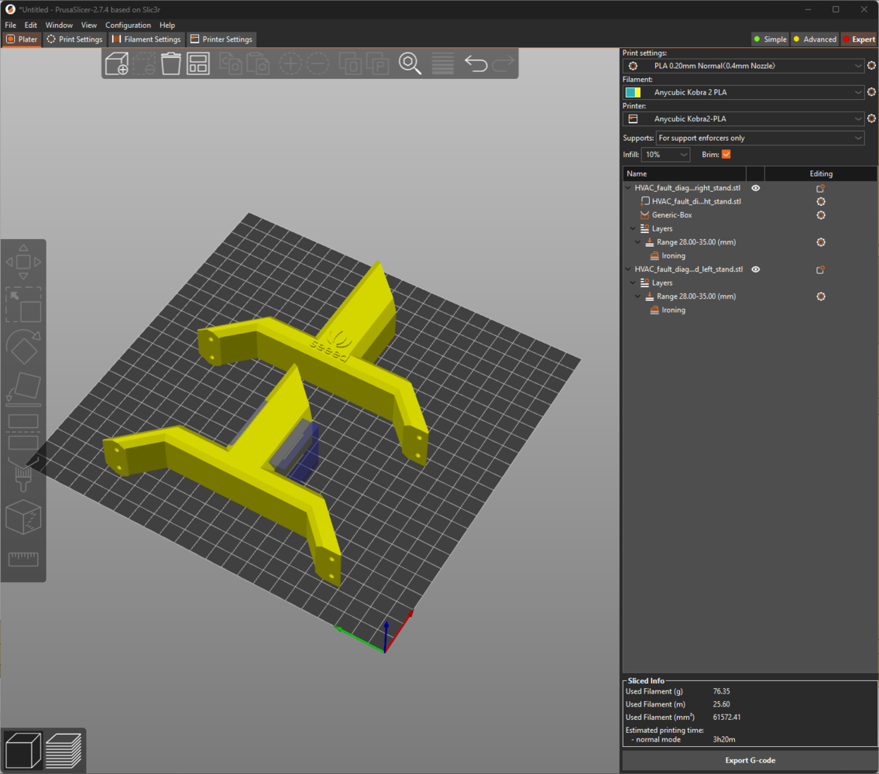879x774 pixels.
Task: Select the Rotate gizmo tool
Action: pos(23,347)
